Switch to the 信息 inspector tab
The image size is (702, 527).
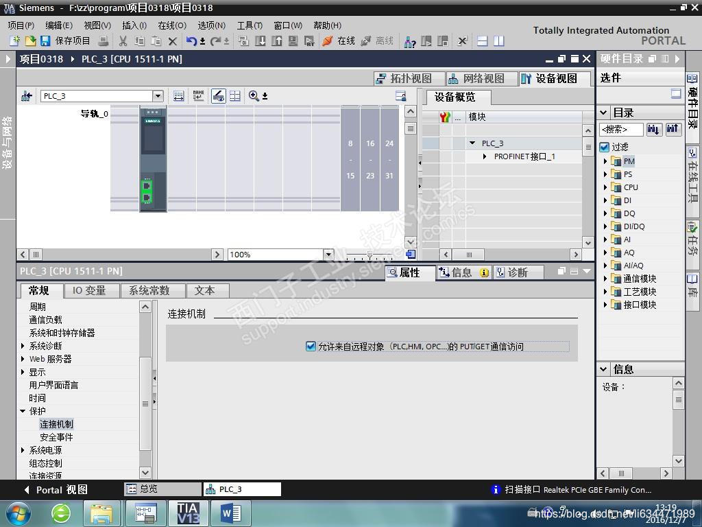(463, 272)
